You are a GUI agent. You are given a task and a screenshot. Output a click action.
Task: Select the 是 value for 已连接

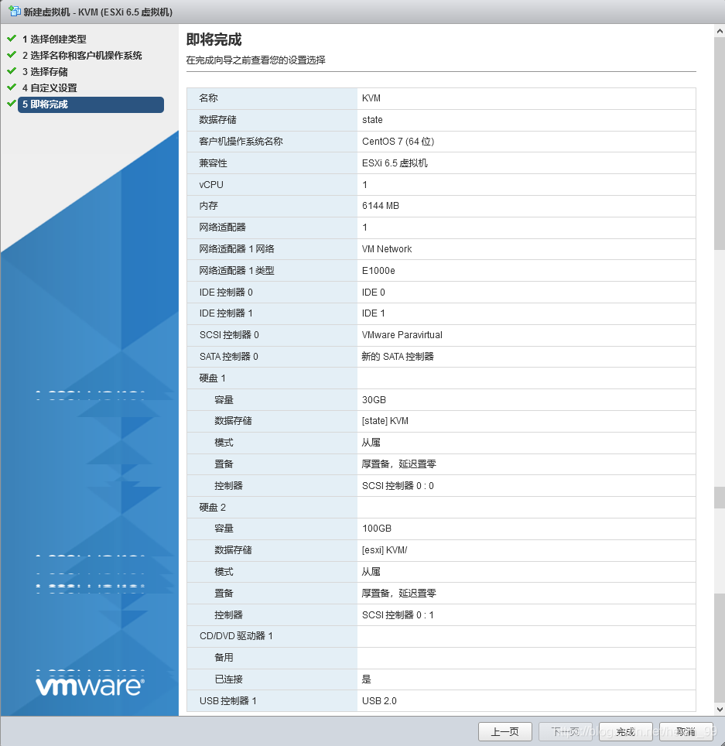(366, 679)
